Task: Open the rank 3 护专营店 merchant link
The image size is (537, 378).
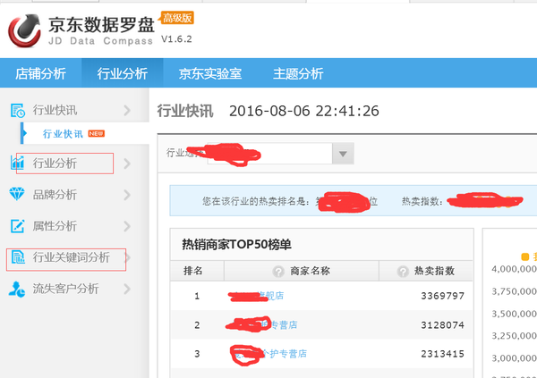Action: click(268, 354)
